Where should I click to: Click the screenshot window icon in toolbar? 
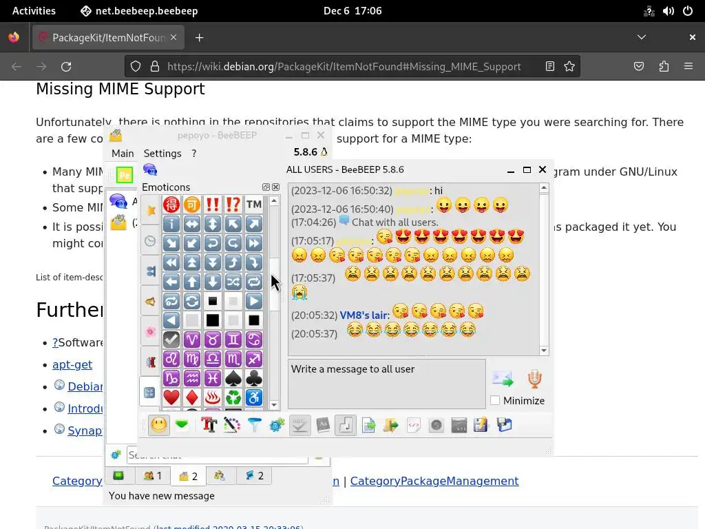coord(459,425)
